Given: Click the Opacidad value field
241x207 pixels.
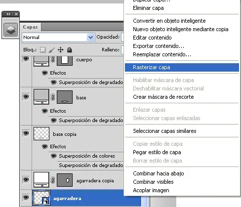Looking at the screenshot, I should pyautogui.click(x=122, y=37).
